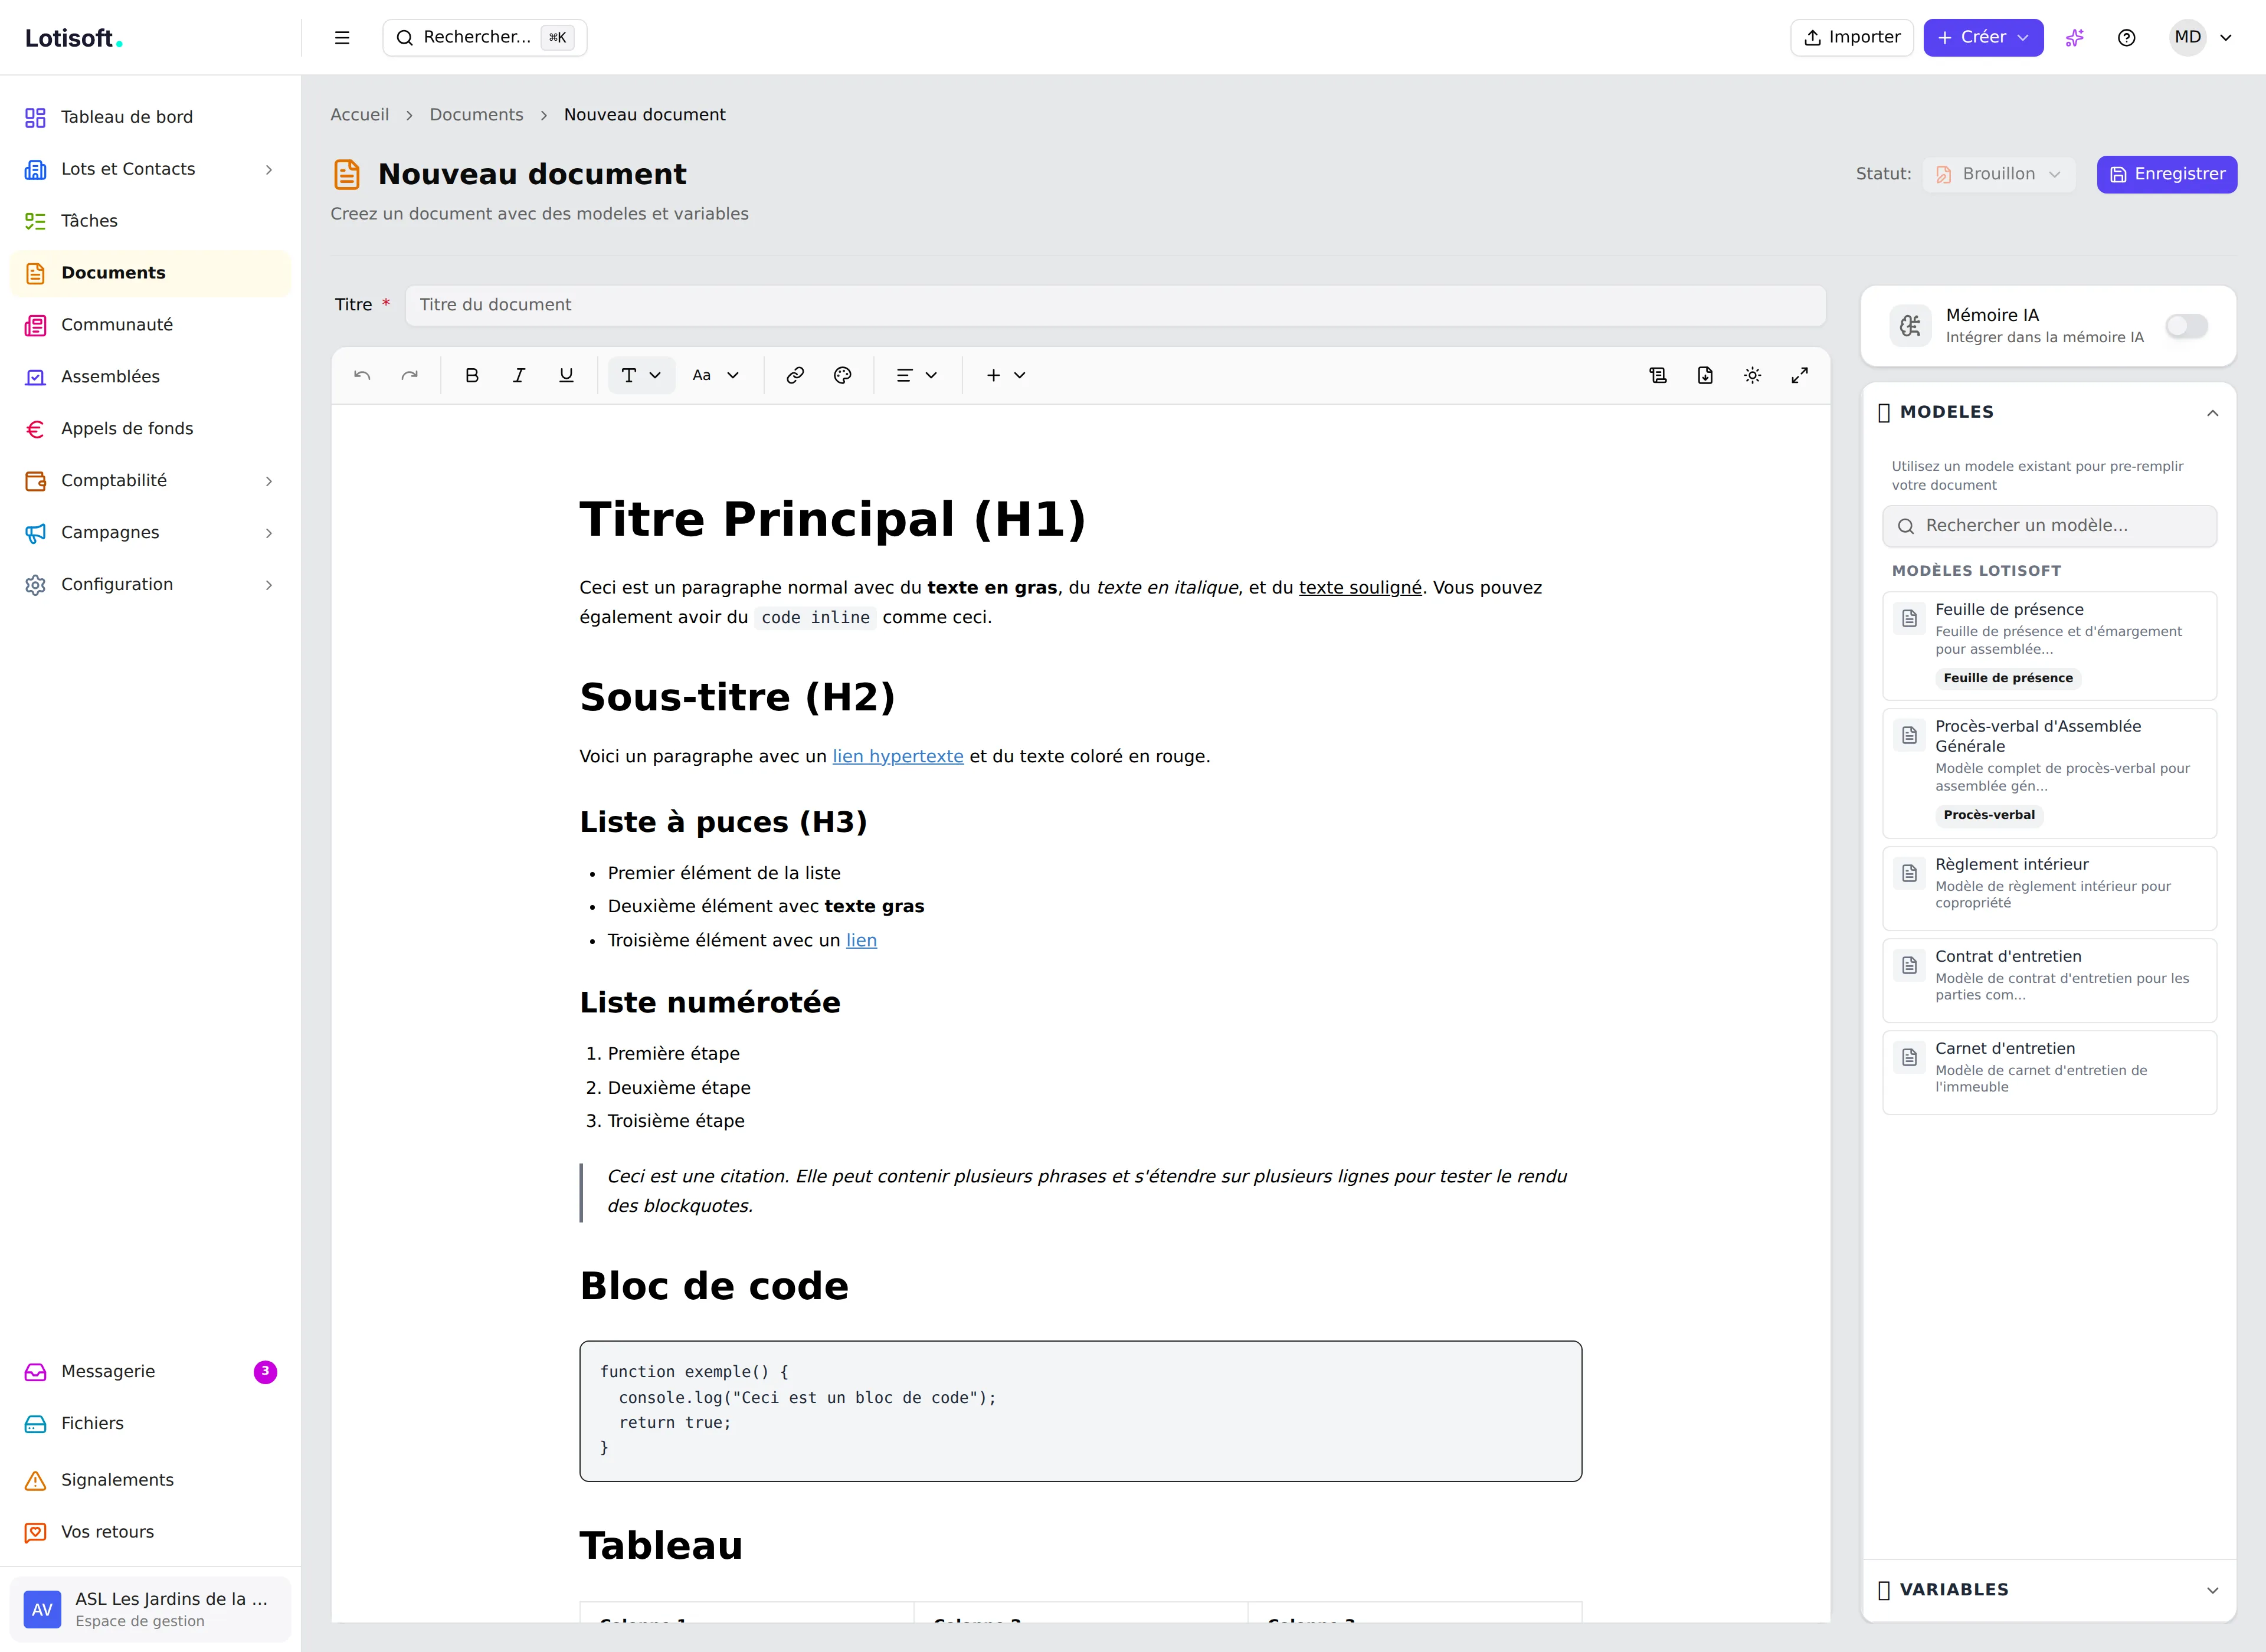Open the help question mark icon
Viewport: 2266px width, 1652px height.
(2127, 38)
